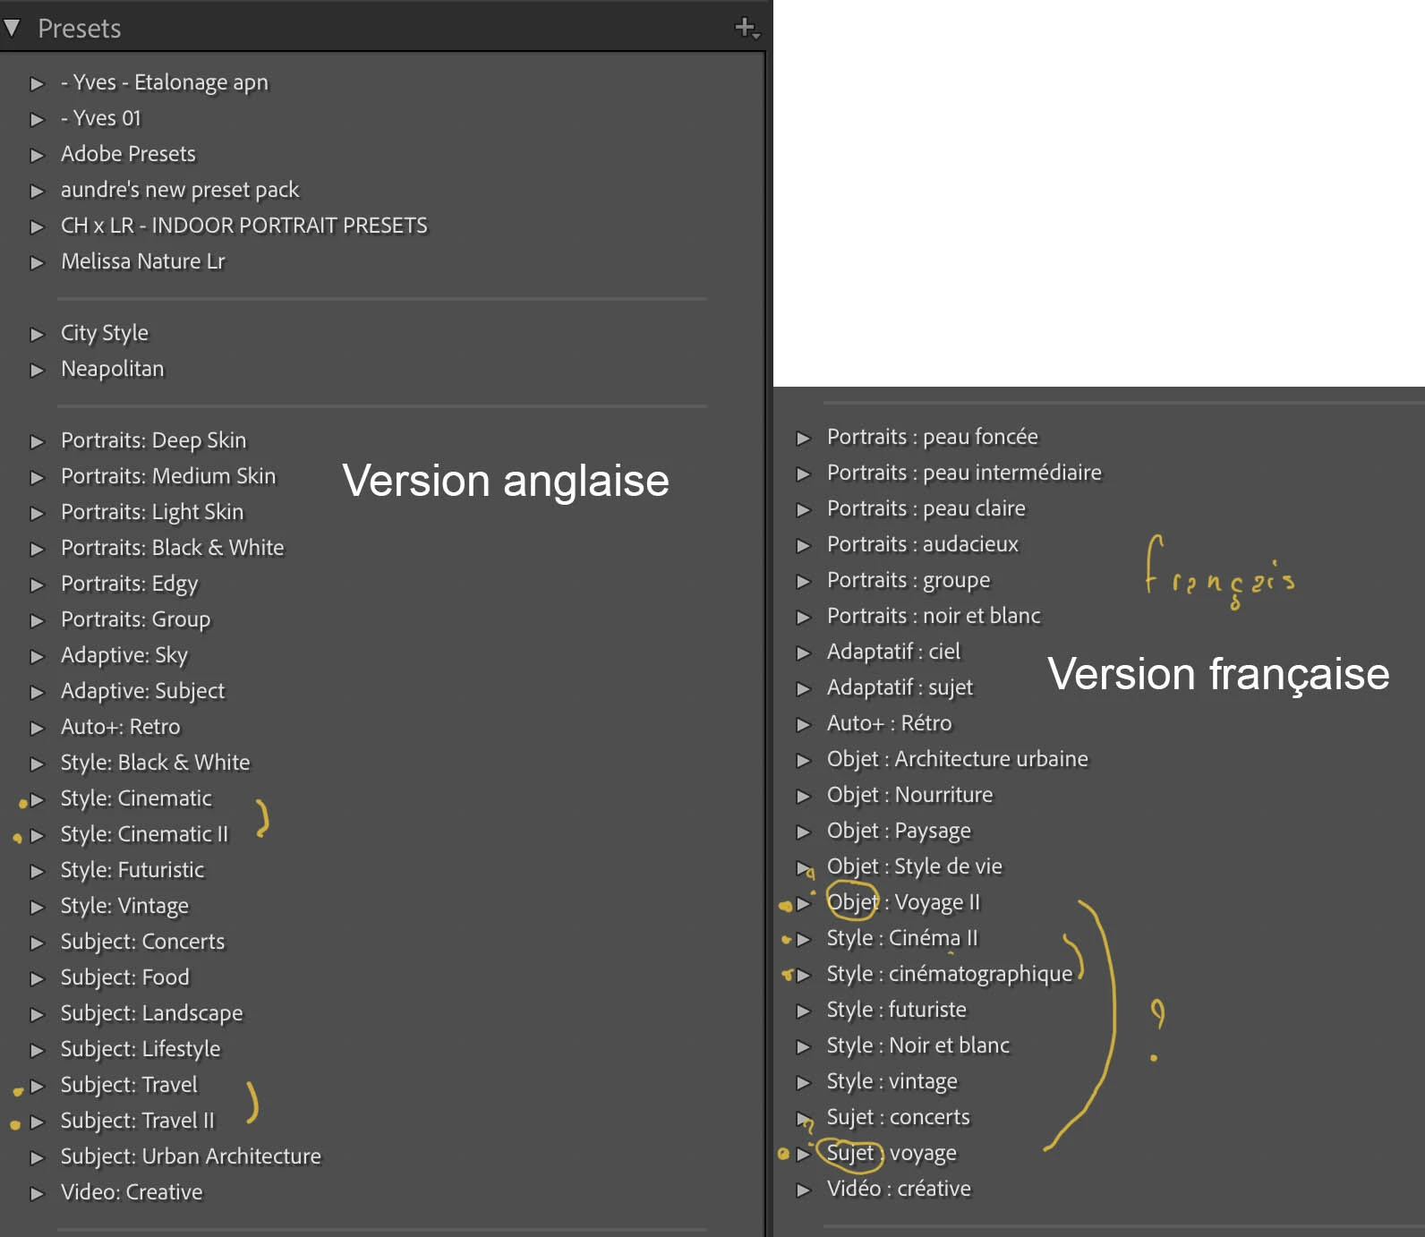Select 'Style : Noir et blanc' row
Image resolution: width=1425 pixels, height=1237 pixels.
[918, 1045]
